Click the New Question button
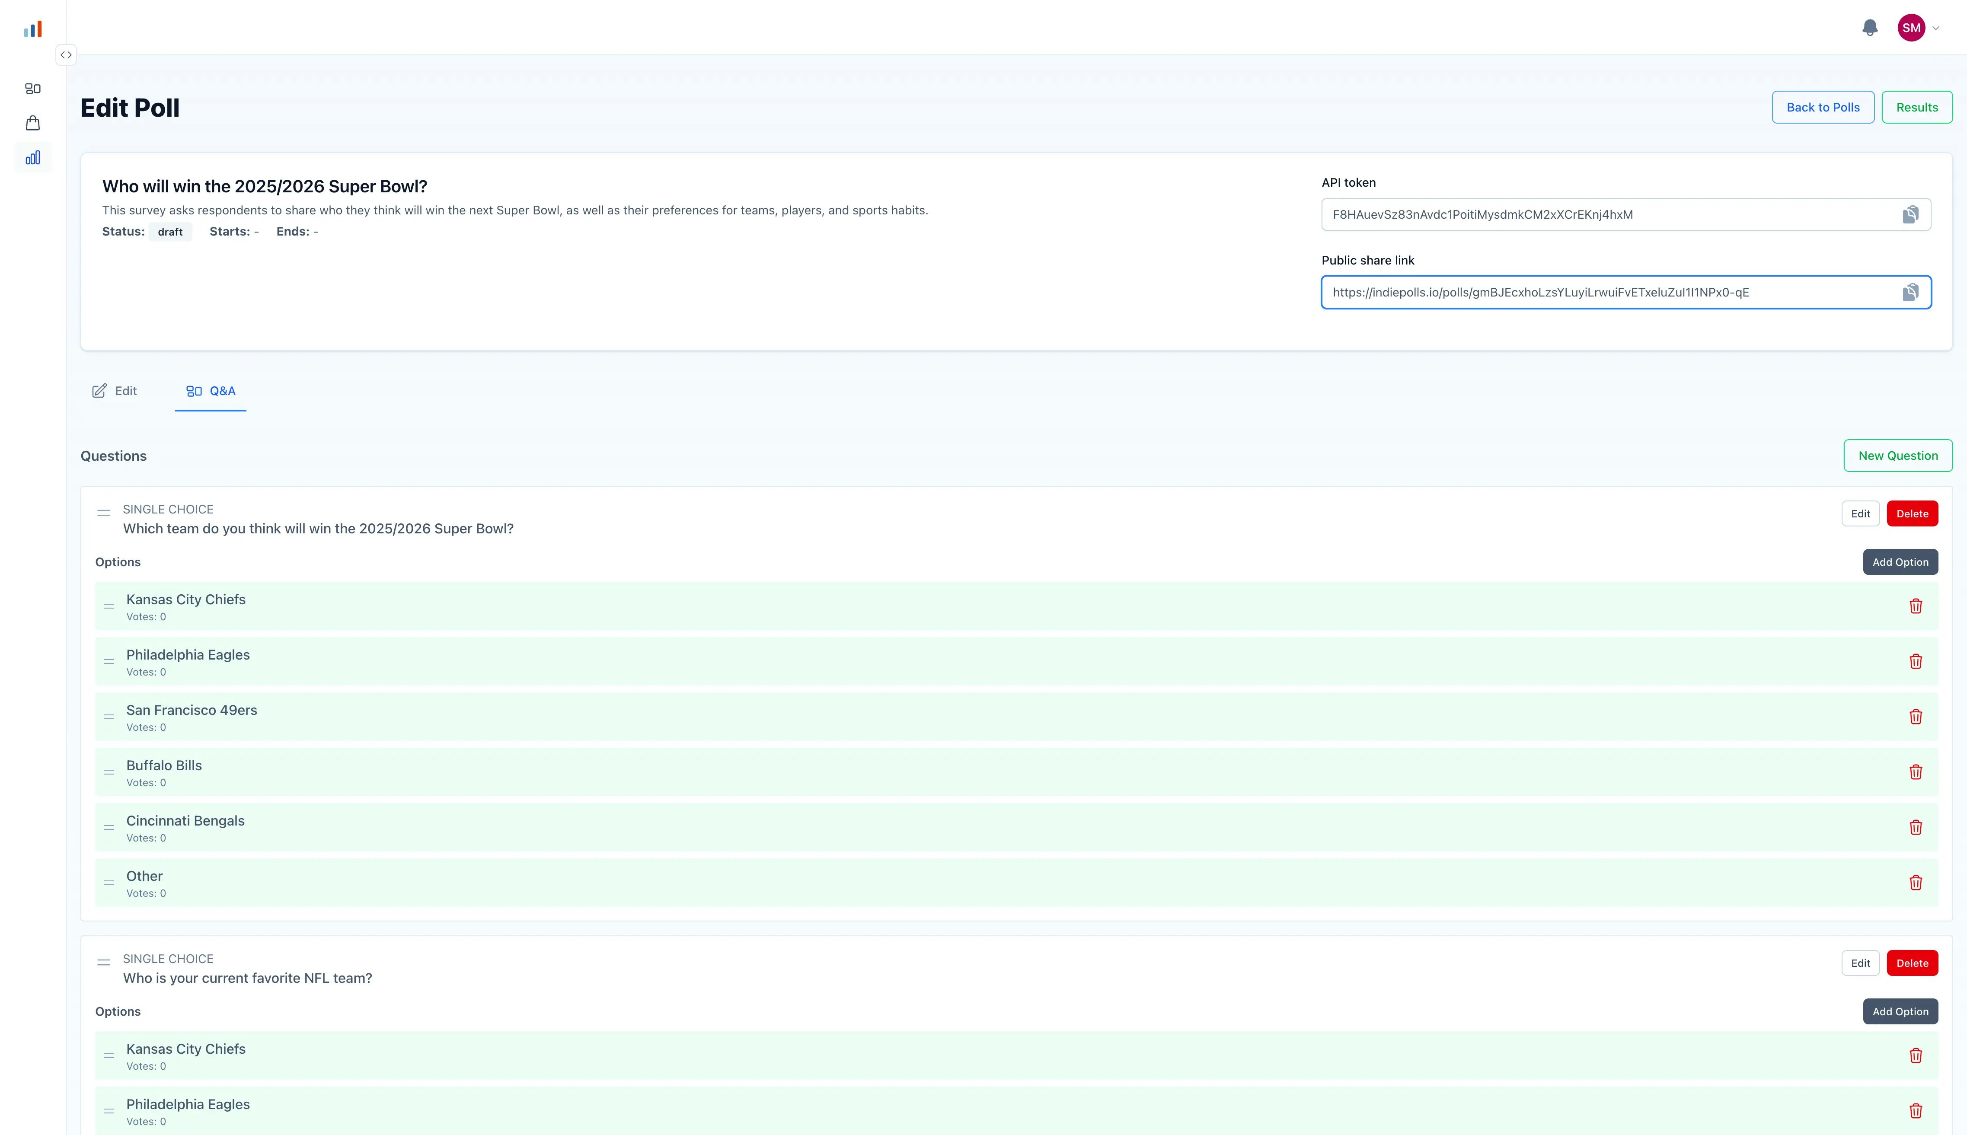The image size is (1967, 1135). (x=1897, y=455)
